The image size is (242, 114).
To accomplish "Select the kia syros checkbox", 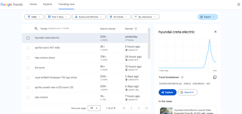I will 28,68.
